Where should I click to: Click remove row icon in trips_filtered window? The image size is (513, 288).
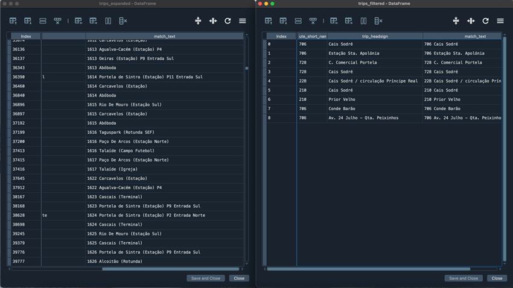click(x=313, y=21)
